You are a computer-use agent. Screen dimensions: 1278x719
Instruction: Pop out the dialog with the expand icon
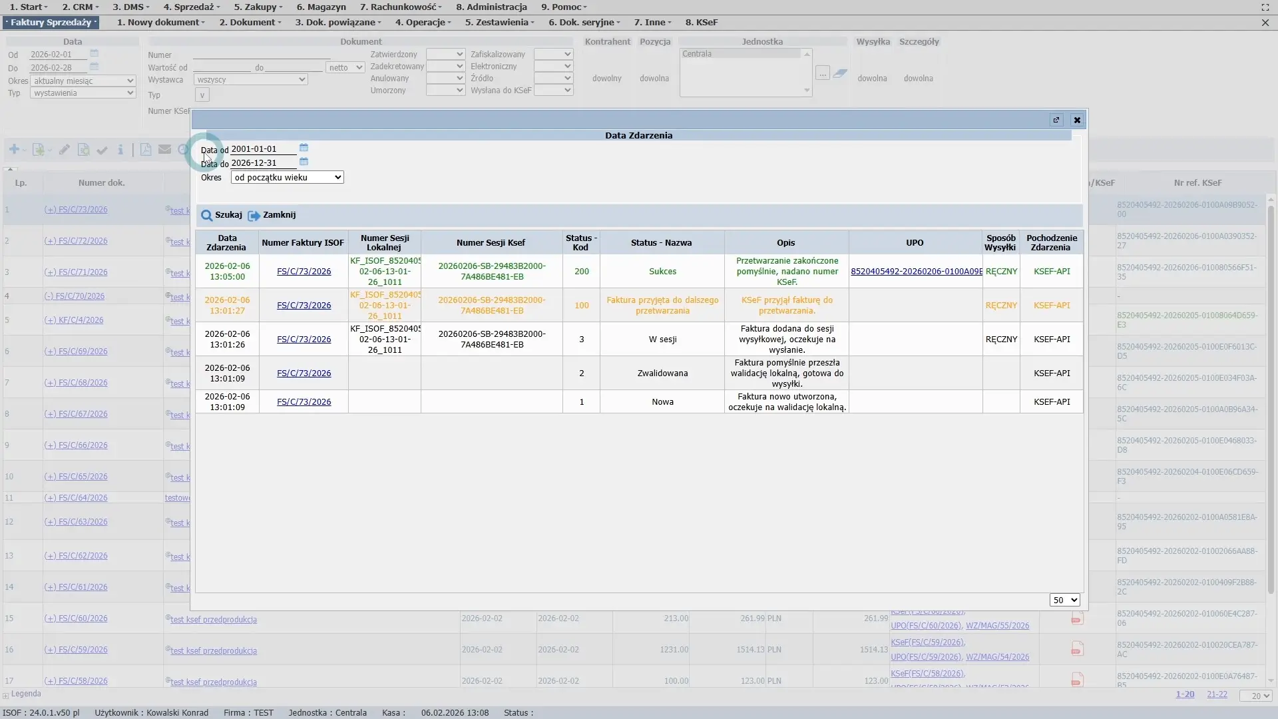(1056, 120)
